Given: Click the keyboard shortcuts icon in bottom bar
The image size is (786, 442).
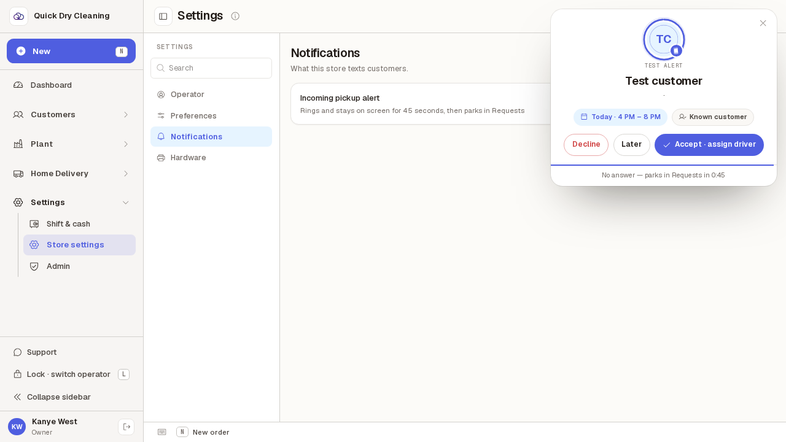Looking at the screenshot, I should (x=162, y=432).
